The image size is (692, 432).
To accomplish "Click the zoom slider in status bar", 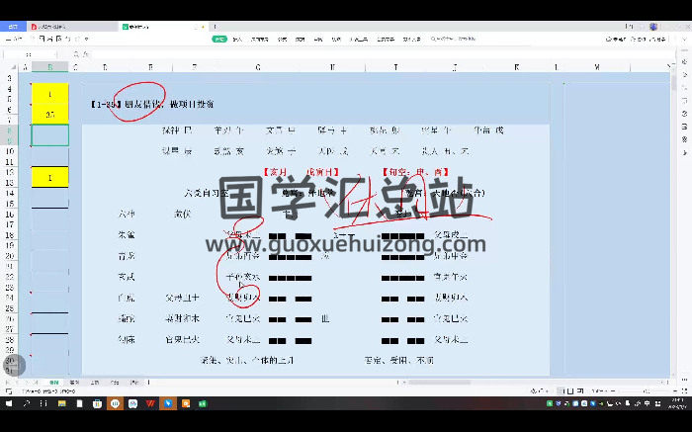I will click(646, 390).
